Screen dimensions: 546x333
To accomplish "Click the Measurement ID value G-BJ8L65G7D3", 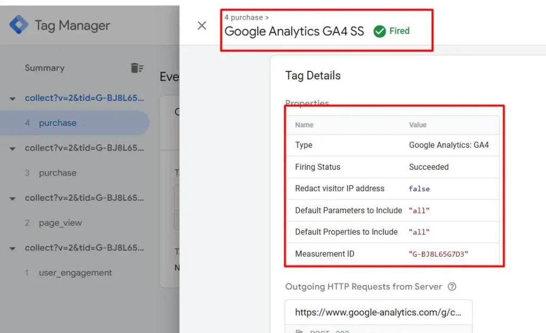I will tap(438, 254).
